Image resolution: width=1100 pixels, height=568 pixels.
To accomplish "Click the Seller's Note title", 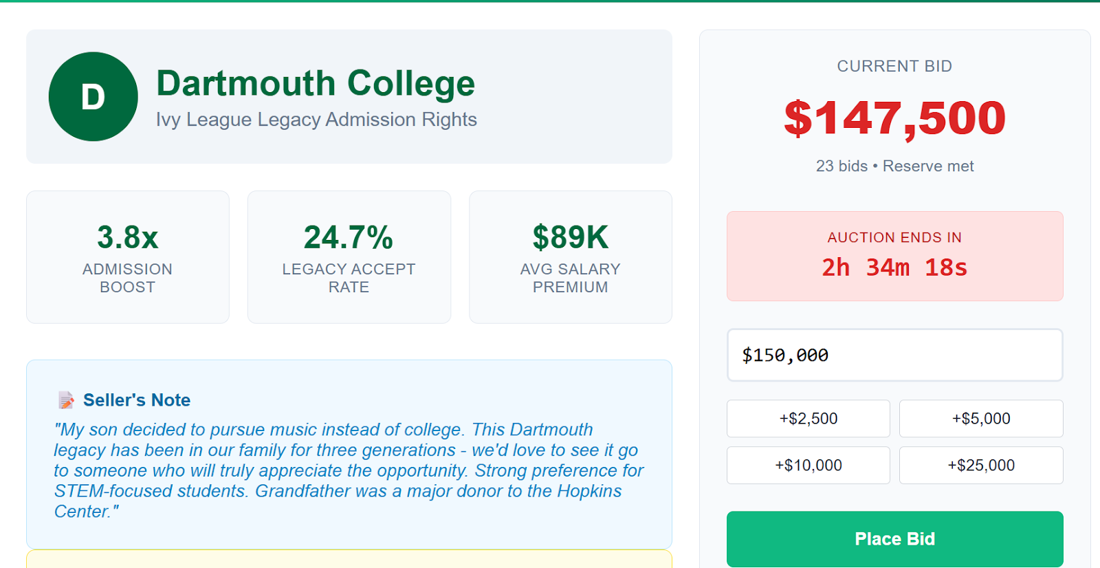I will 137,400.
